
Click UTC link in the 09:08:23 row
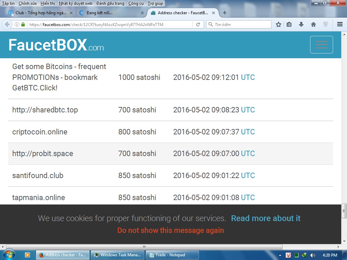248,110
